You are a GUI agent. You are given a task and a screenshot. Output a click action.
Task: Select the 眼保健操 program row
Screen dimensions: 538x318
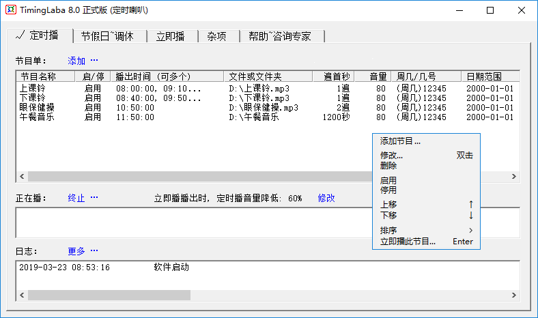coord(38,107)
